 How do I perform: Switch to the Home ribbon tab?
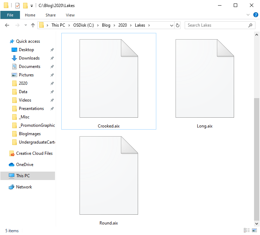[30, 15]
